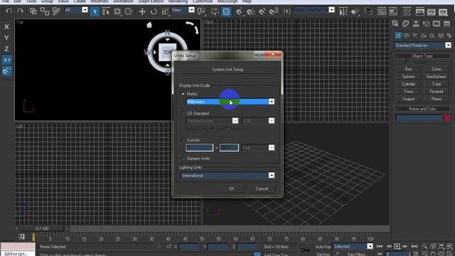Activate the Select and Rotate tool
Screen dimensions: 455x256
(154, 11)
